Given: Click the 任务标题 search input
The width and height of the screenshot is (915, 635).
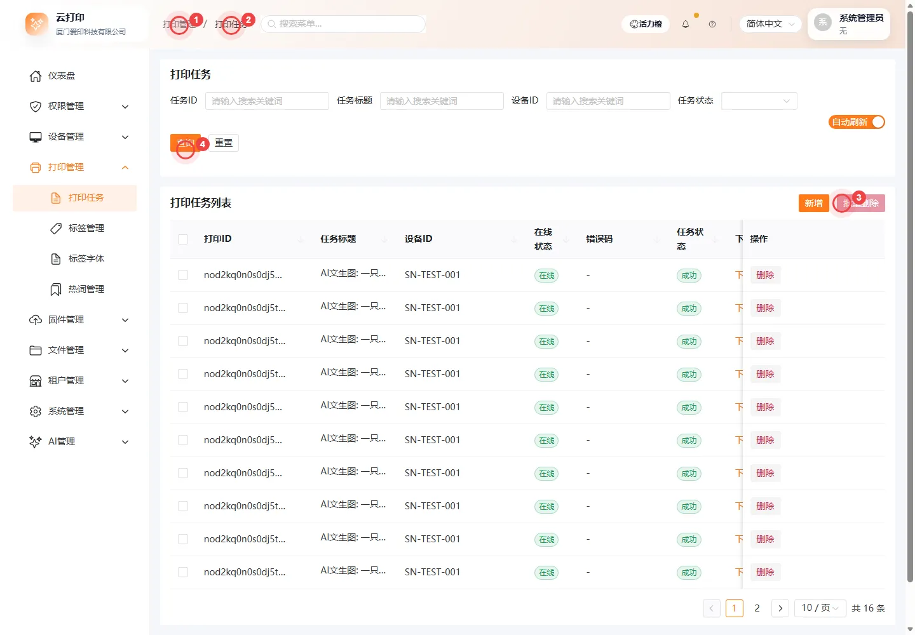Looking at the screenshot, I should tap(442, 101).
